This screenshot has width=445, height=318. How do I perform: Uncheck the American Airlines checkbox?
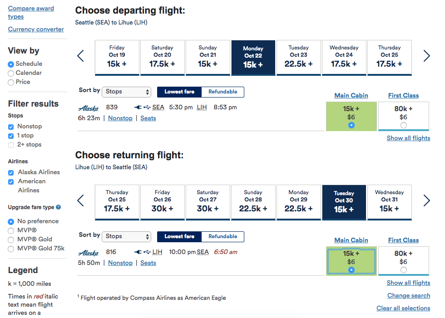(11, 181)
